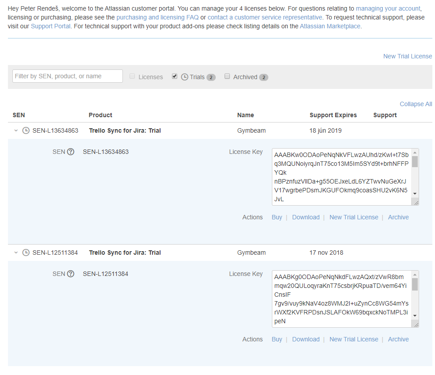
Task: Click New Trial License action for SEN-L13634863
Action: pyautogui.click(x=354, y=217)
